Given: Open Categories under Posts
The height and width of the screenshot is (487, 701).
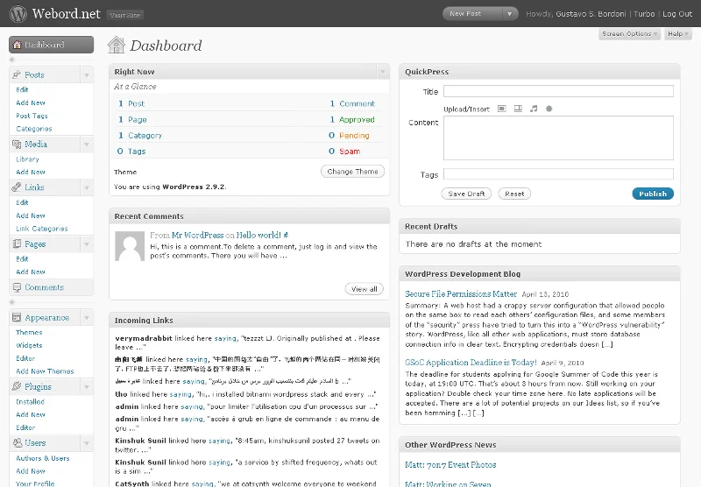Looking at the screenshot, I should [x=34, y=129].
